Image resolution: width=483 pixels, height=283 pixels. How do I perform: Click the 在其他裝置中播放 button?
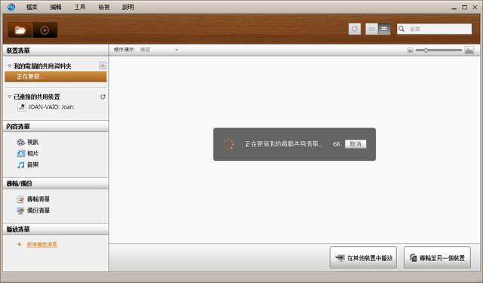click(x=363, y=257)
